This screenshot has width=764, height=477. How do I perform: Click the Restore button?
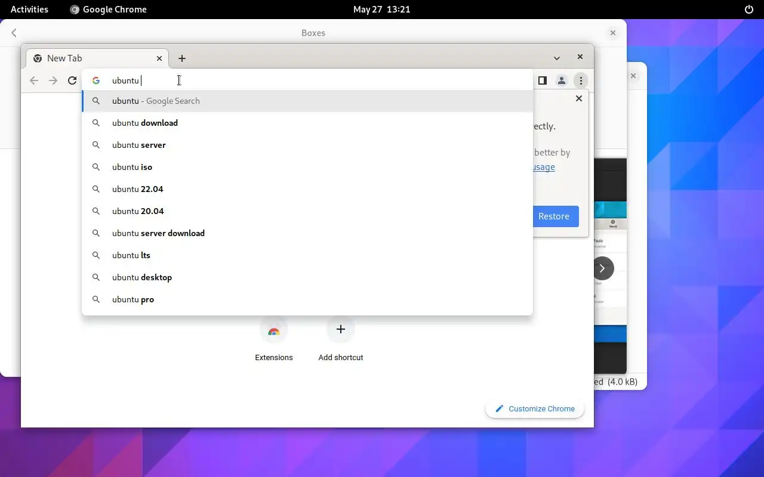click(554, 216)
